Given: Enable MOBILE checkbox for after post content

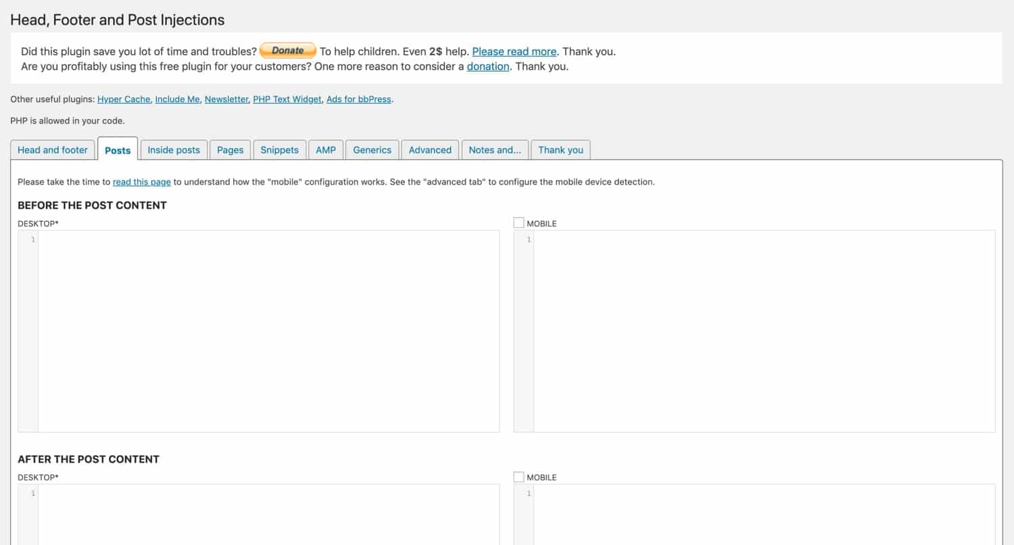Looking at the screenshot, I should 518,477.
